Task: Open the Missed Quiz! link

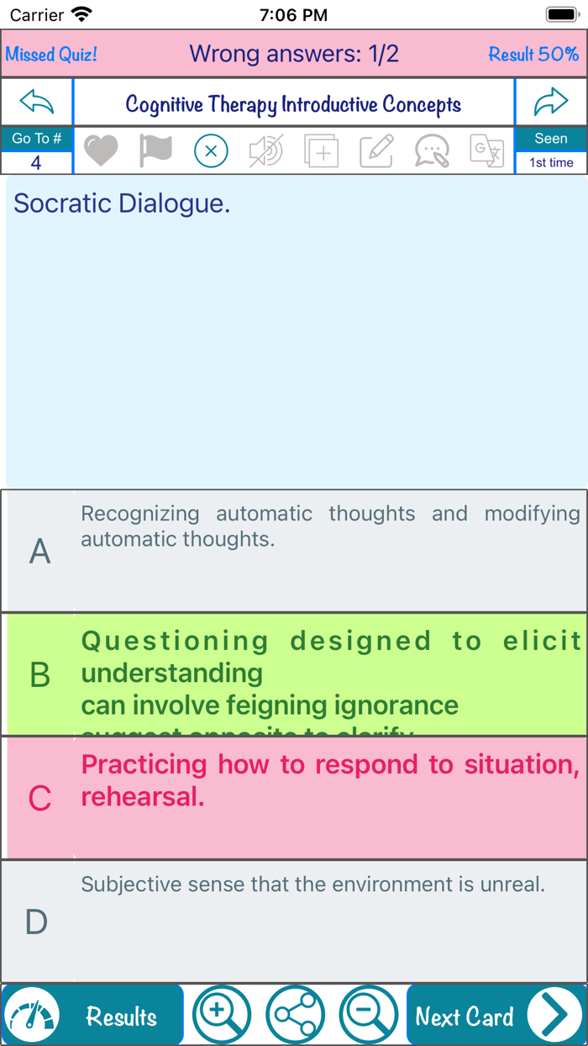Action: click(x=50, y=54)
